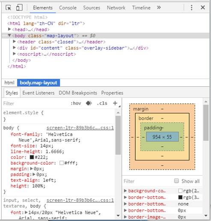Viewport: 211px width, 221px height.
Task: Open the DevTools three-dot menu
Action: 192,7
